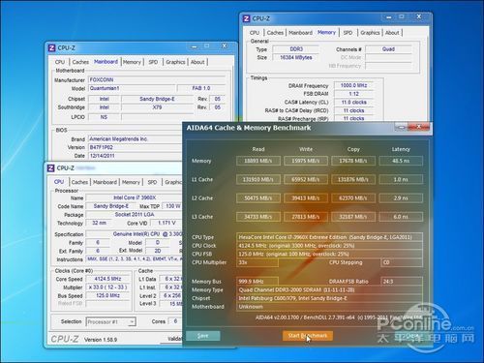Open CPU tab in Memory CPU-Z window
The height and width of the screenshot is (363, 484).
255,33
